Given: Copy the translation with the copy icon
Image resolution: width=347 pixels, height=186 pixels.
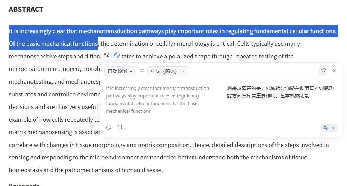Looking at the screenshot, I should [120, 127].
